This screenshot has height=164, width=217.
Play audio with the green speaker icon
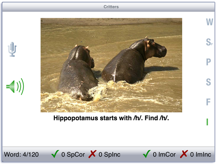(x=15, y=87)
